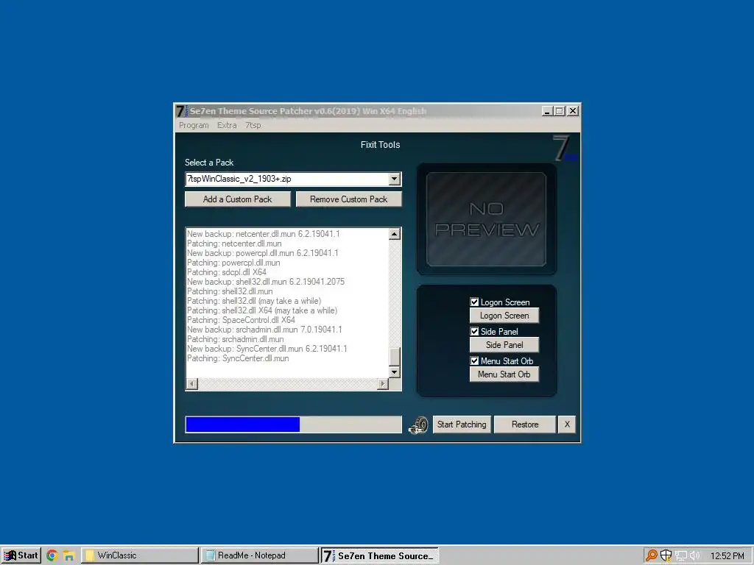Close the Se7en Theme Source Patcher window
The width and height of the screenshot is (754, 565).
pyautogui.click(x=573, y=111)
